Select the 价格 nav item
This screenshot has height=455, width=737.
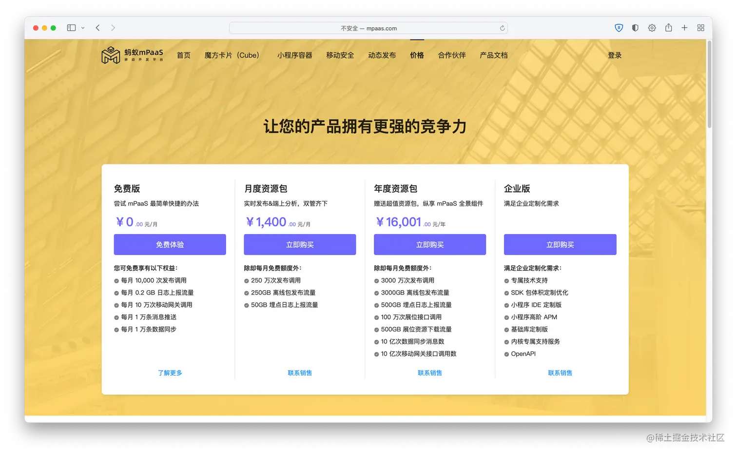tap(417, 55)
